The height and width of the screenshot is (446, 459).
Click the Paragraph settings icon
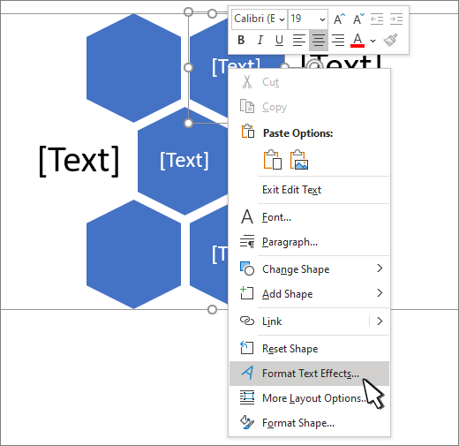coord(247,241)
